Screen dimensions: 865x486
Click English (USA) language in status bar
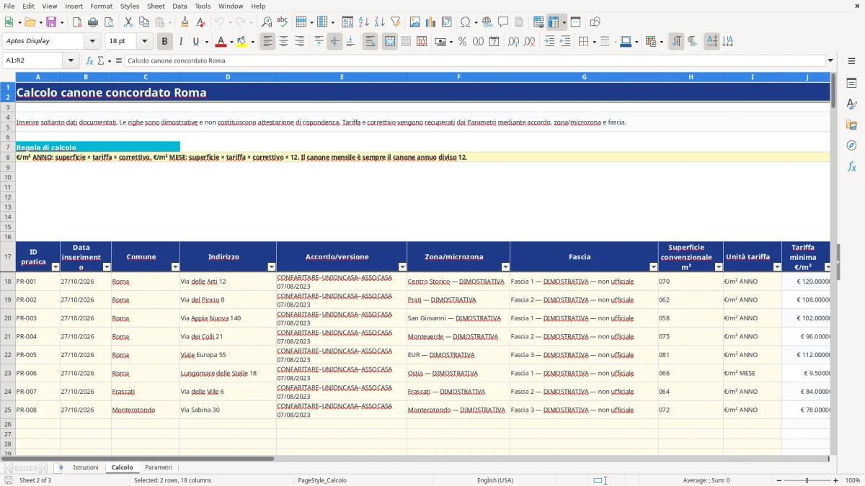[495, 480]
